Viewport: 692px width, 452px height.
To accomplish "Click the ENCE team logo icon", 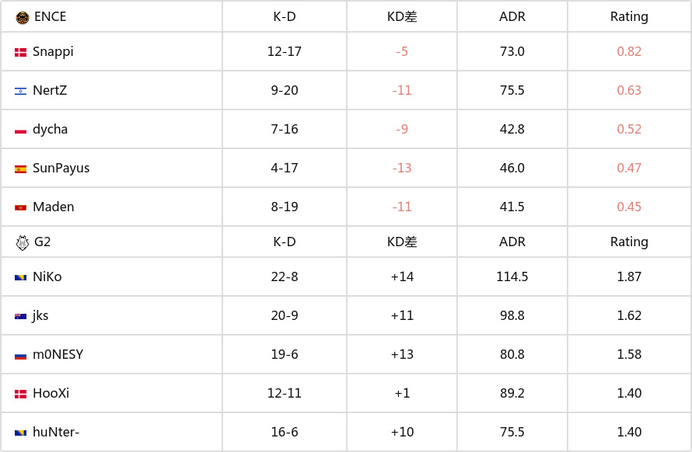I will (22, 16).
